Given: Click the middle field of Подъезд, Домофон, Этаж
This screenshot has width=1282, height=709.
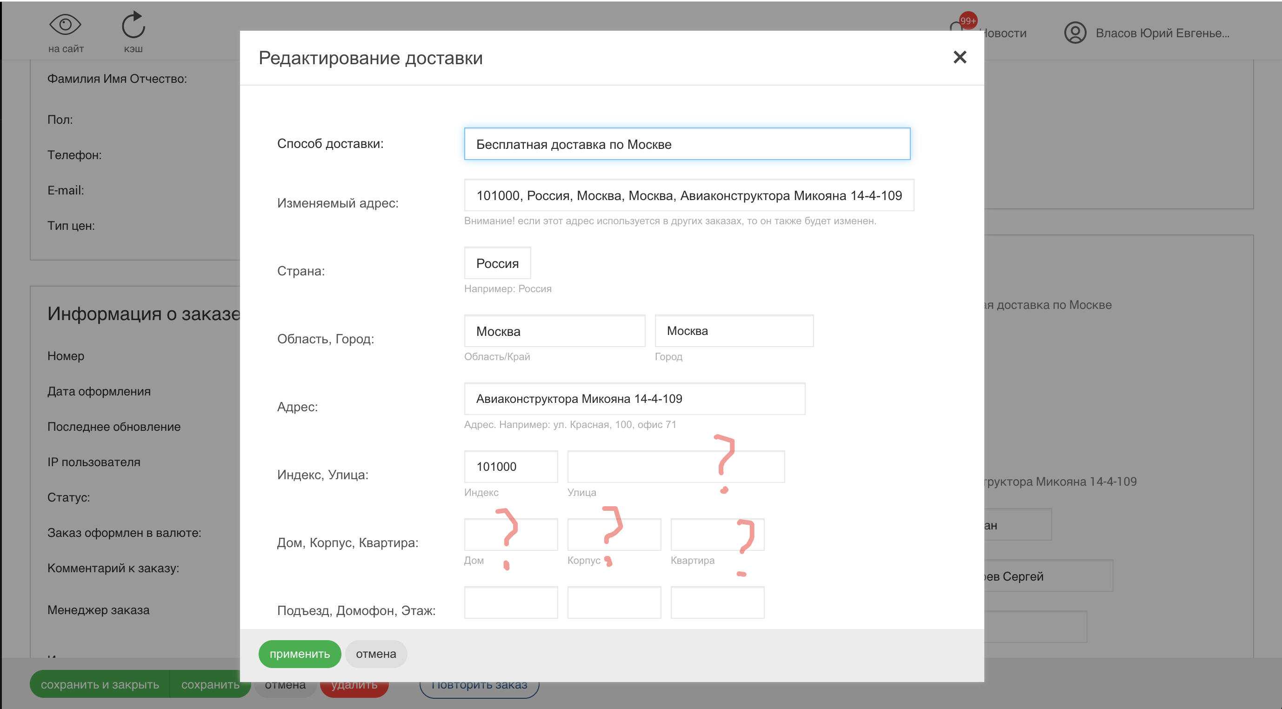Looking at the screenshot, I should point(614,602).
